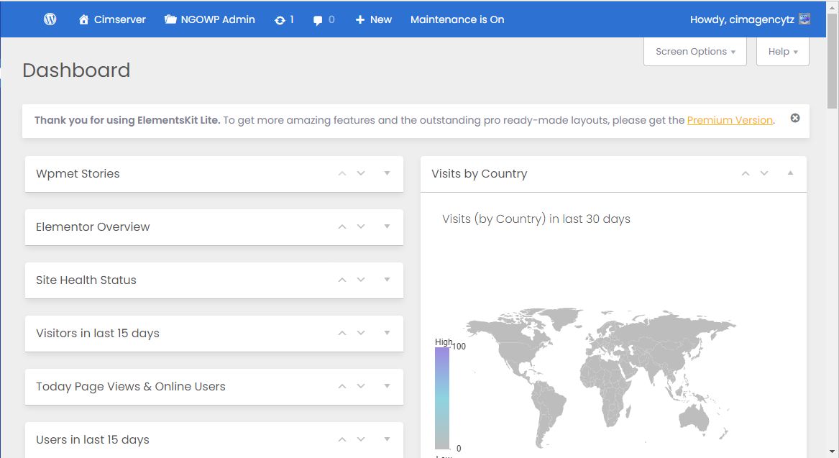Open the NGOWP Admin menu
The image size is (839, 458).
click(209, 19)
